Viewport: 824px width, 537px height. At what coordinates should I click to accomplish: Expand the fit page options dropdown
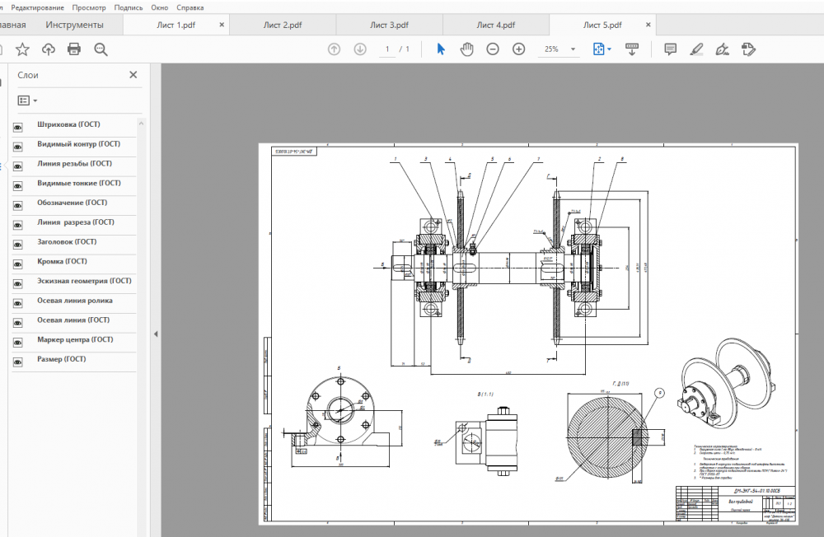coord(610,49)
